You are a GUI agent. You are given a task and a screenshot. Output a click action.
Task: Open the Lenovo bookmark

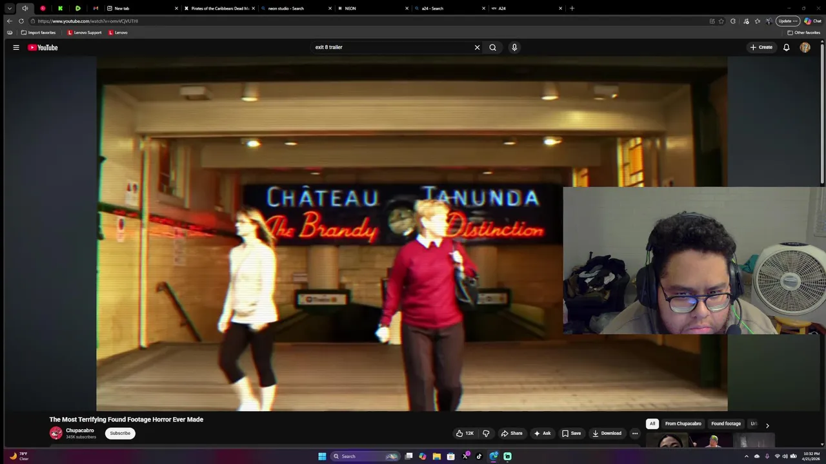tap(118, 32)
